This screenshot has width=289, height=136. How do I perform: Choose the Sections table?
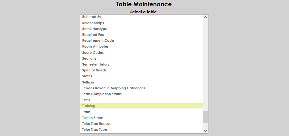click(x=89, y=58)
